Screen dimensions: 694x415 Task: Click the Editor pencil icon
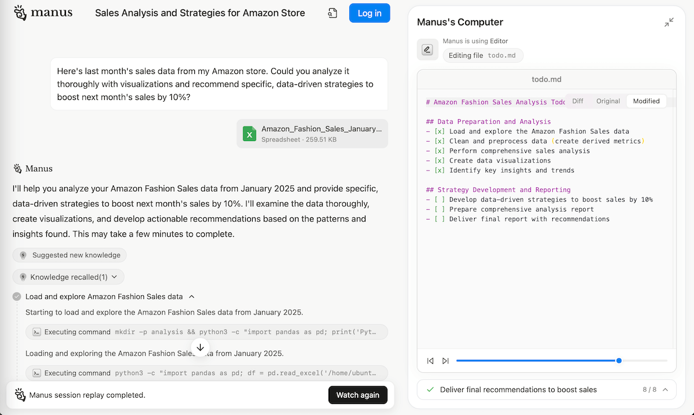tap(427, 50)
